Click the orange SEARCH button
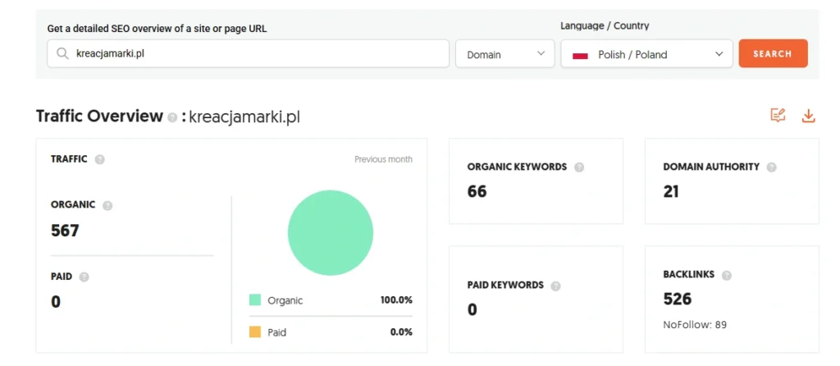Viewport: 840px width, 366px height. (x=773, y=53)
